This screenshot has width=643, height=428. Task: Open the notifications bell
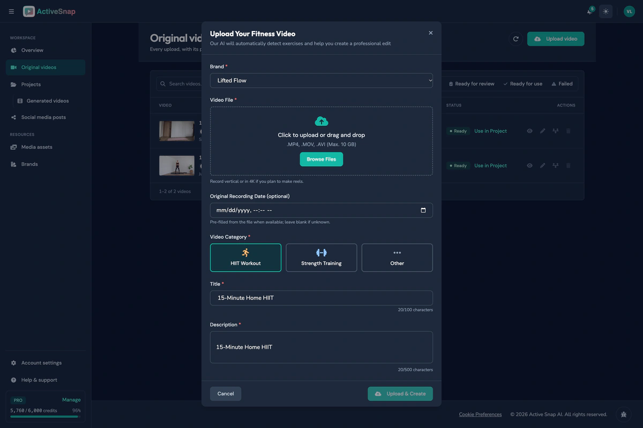590,11
